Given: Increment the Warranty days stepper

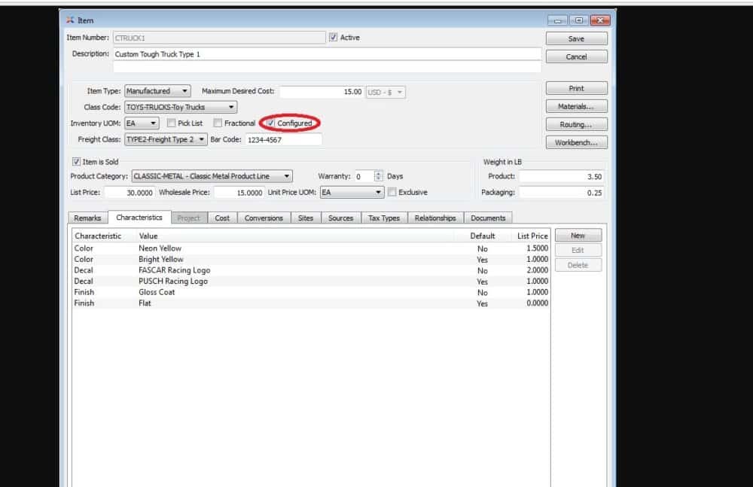Looking at the screenshot, I should tap(379, 174).
